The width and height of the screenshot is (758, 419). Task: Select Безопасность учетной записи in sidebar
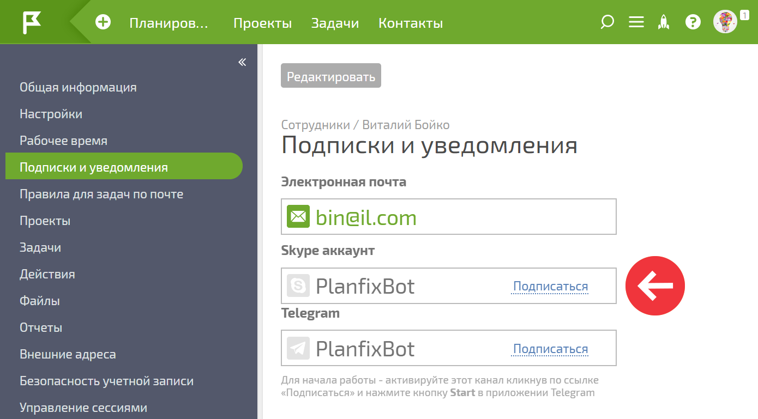[x=107, y=381]
